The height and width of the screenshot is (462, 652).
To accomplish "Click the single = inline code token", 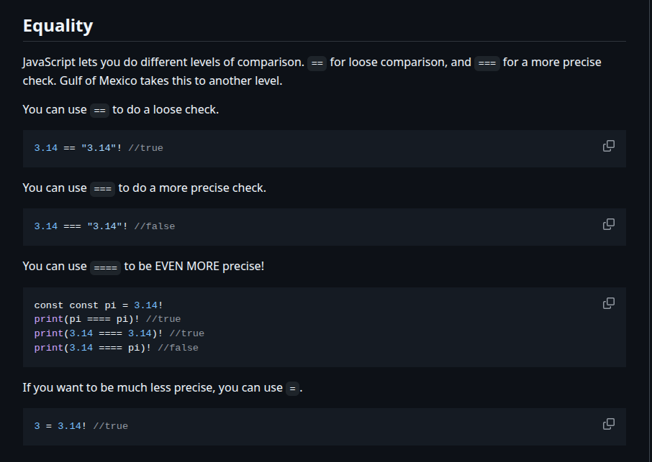I will point(291,389).
